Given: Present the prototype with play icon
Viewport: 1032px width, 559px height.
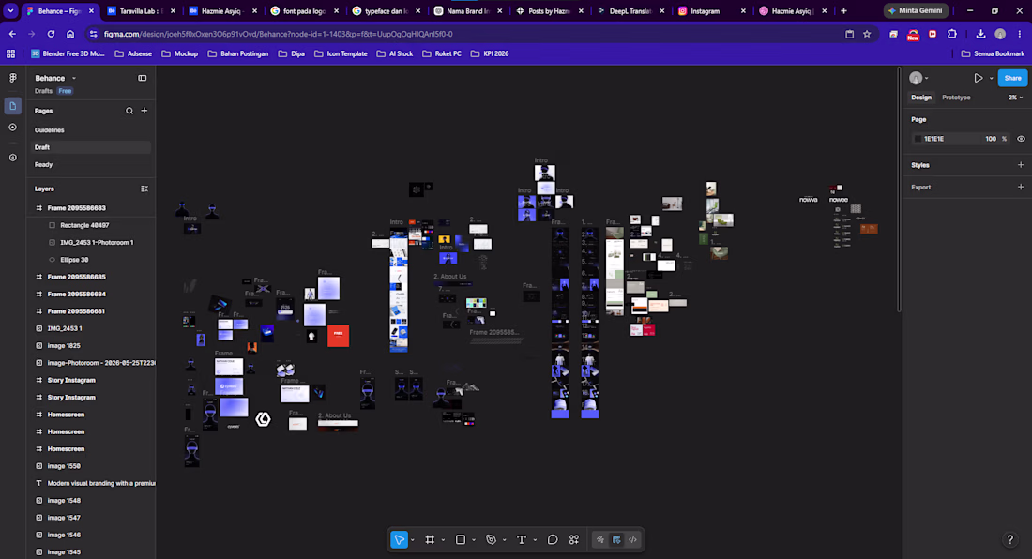Looking at the screenshot, I should pyautogui.click(x=978, y=78).
